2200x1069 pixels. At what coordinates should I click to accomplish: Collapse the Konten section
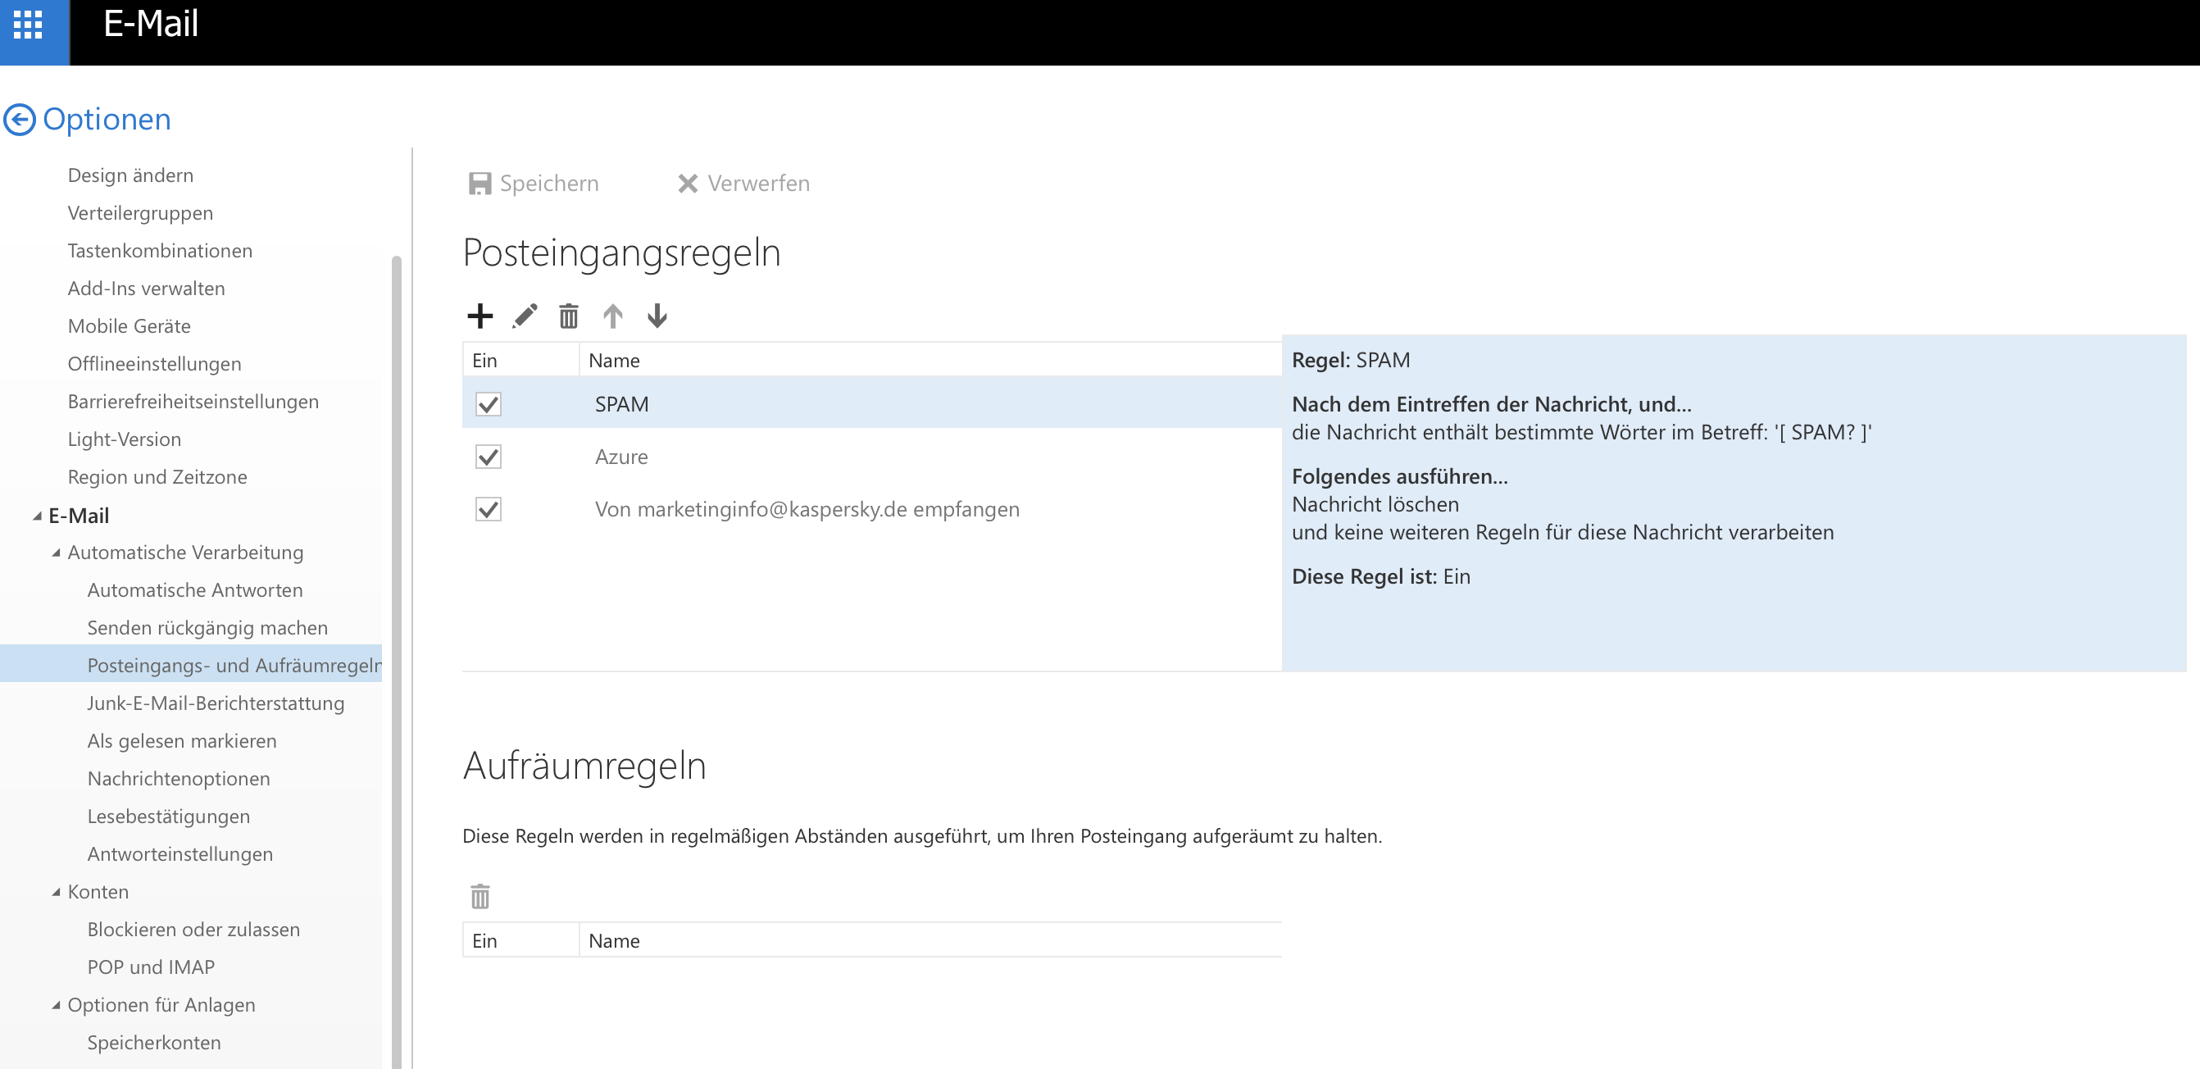click(x=56, y=891)
